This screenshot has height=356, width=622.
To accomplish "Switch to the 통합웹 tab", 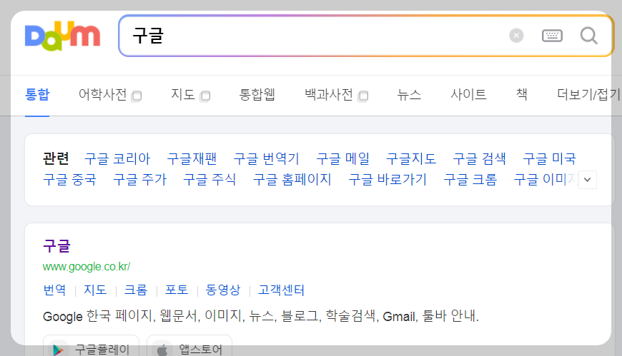I will 257,95.
